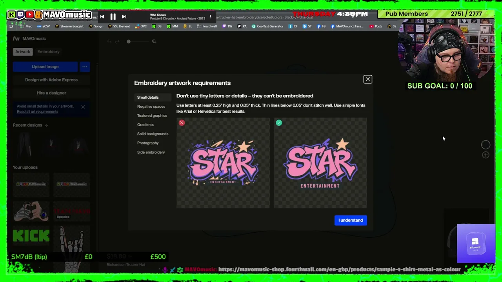Open the Kick MM bookmark

coord(172,27)
